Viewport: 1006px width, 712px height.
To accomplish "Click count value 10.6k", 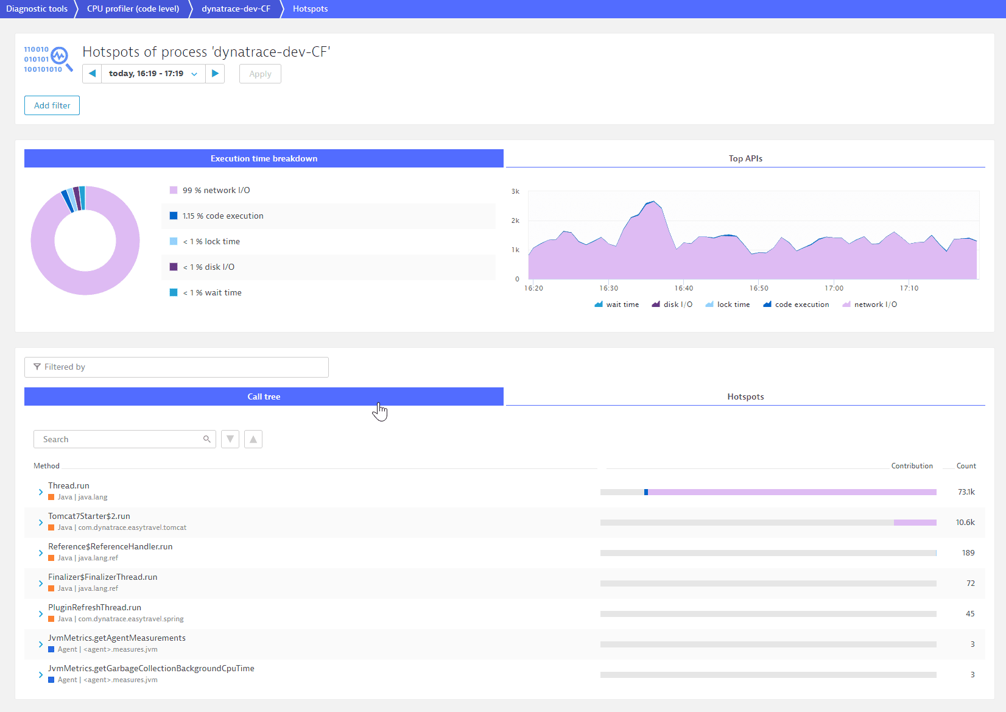I will [965, 523].
